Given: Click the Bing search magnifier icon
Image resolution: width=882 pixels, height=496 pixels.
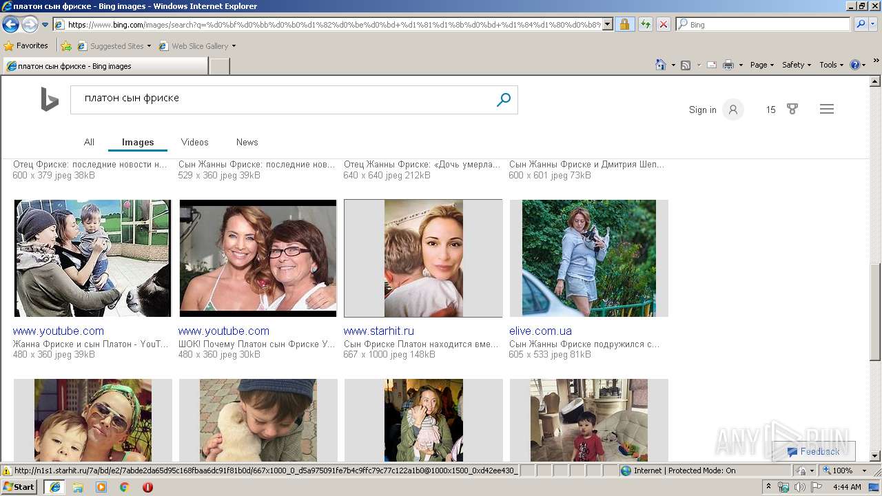Looking at the screenshot, I should [504, 100].
